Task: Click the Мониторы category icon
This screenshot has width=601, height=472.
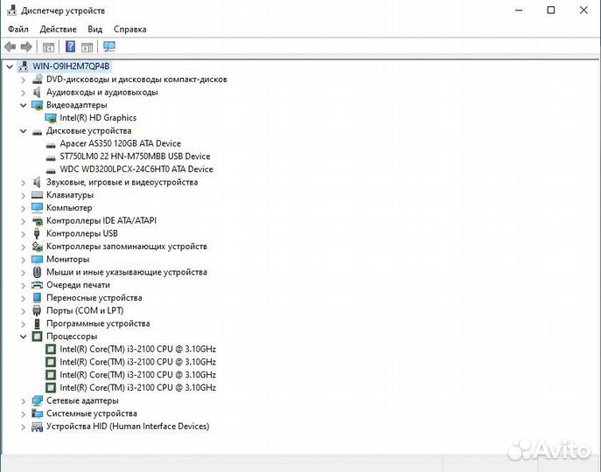Action: pyautogui.click(x=37, y=260)
